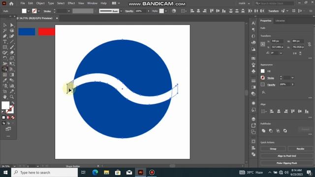Click Exclude in Pathfinder section

[x=285, y=131]
